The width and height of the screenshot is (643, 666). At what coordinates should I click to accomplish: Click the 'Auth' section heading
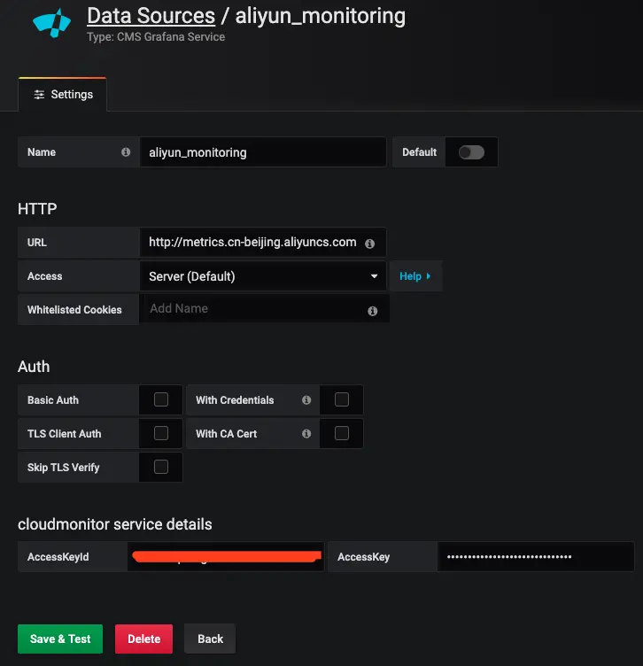[34, 367]
